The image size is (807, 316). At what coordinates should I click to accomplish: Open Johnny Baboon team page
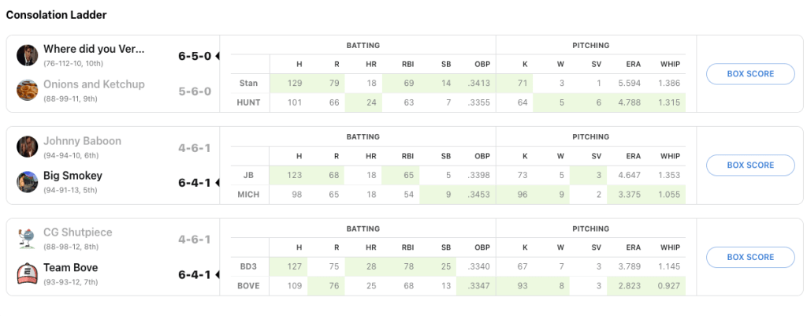[82, 141]
